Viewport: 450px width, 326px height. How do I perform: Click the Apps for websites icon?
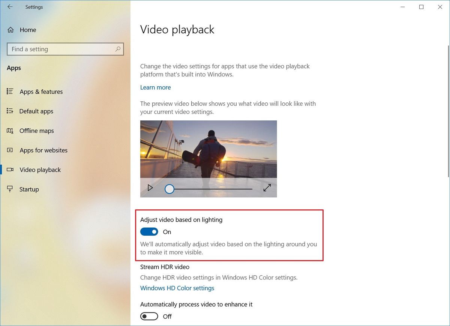click(10, 150)
